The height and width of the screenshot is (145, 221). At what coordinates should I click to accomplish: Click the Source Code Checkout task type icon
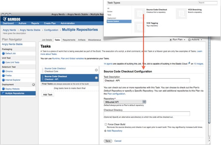[x=140, y=13]
